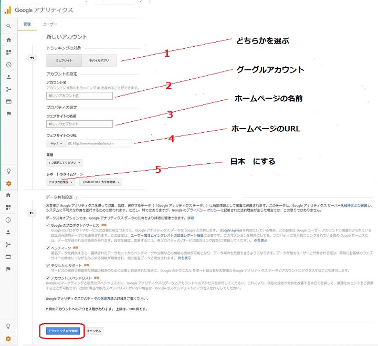Click Admin gear icon beside the time zone dropdowns
Screen dimensions: 378x346
click(x=9, y=184)
